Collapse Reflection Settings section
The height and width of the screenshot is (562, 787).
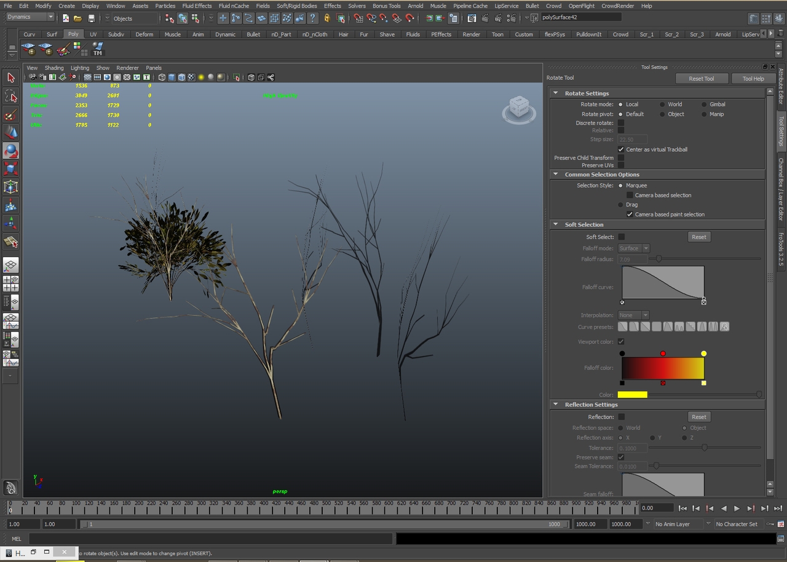click(555, 405)
